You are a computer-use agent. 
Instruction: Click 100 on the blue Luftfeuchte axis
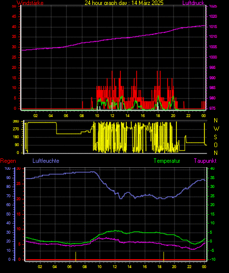point(8,168)
